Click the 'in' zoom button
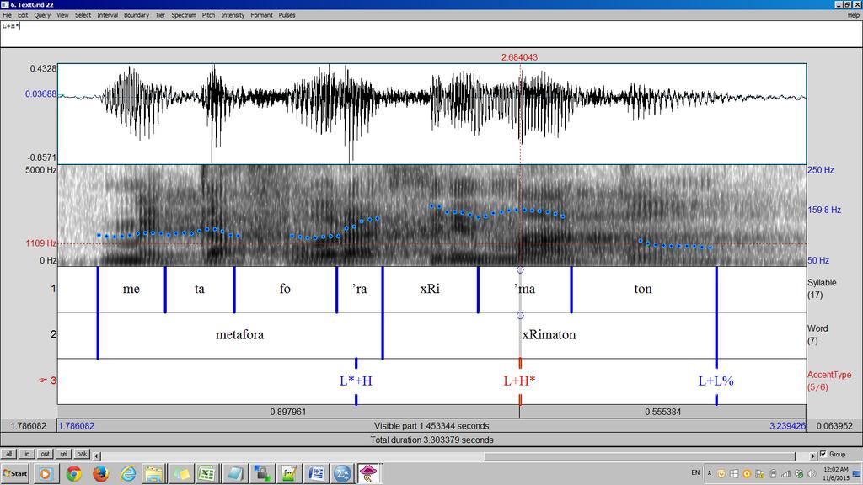Screen dimensions: 863x485 point(27,454)
